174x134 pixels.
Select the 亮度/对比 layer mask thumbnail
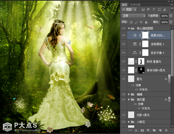point(145,35)
